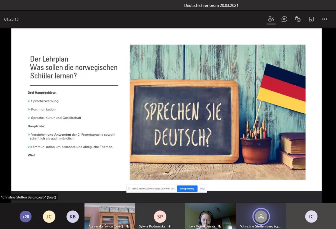Click the meeting timer 01:25:13

[x=11, y=19]
